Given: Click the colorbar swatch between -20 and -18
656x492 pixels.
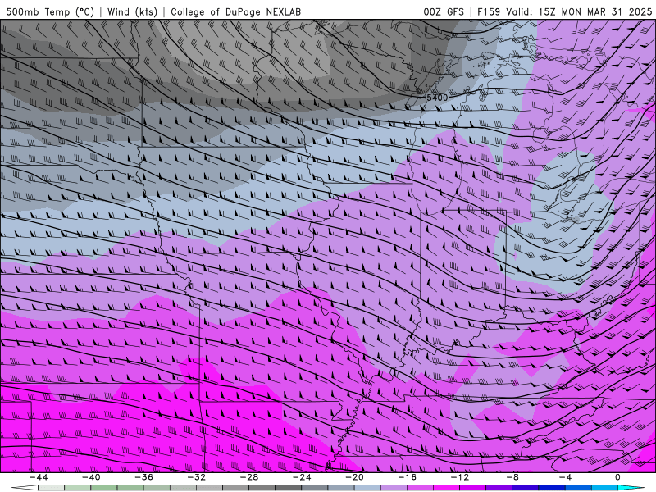Looking at the screenshot, I should tap(367, 488).
